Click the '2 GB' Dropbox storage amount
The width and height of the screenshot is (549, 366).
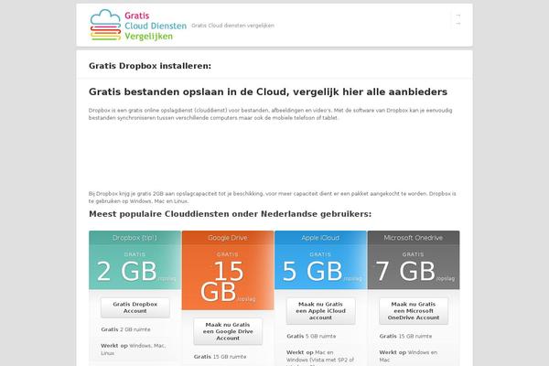click(127, 271)
